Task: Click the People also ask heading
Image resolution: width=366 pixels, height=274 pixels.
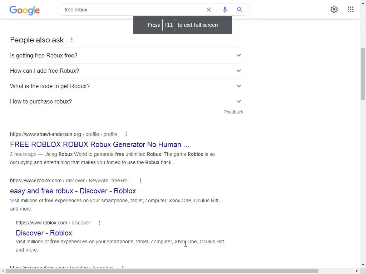Action: [x=37, y=40]
